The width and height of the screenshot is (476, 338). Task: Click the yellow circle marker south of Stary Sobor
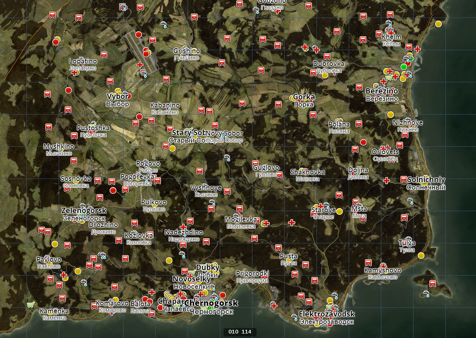172,148
